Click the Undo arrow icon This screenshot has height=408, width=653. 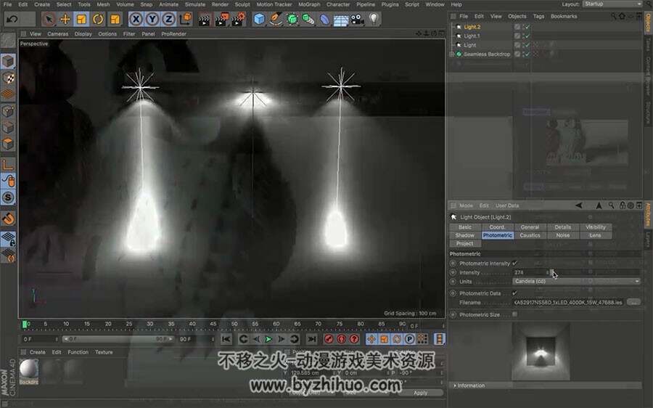click(x=12, y=19)
